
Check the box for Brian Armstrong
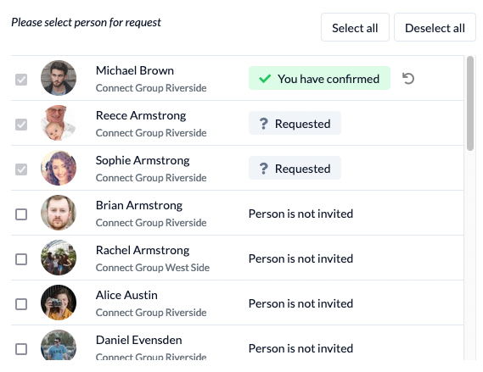click(x=21, y=214)
